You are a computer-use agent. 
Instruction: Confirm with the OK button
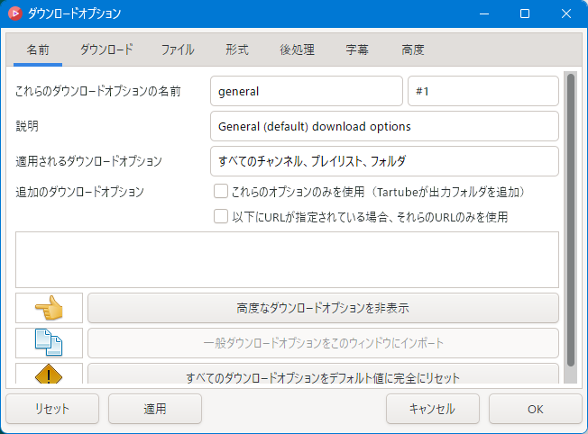(x=535, y=409)
